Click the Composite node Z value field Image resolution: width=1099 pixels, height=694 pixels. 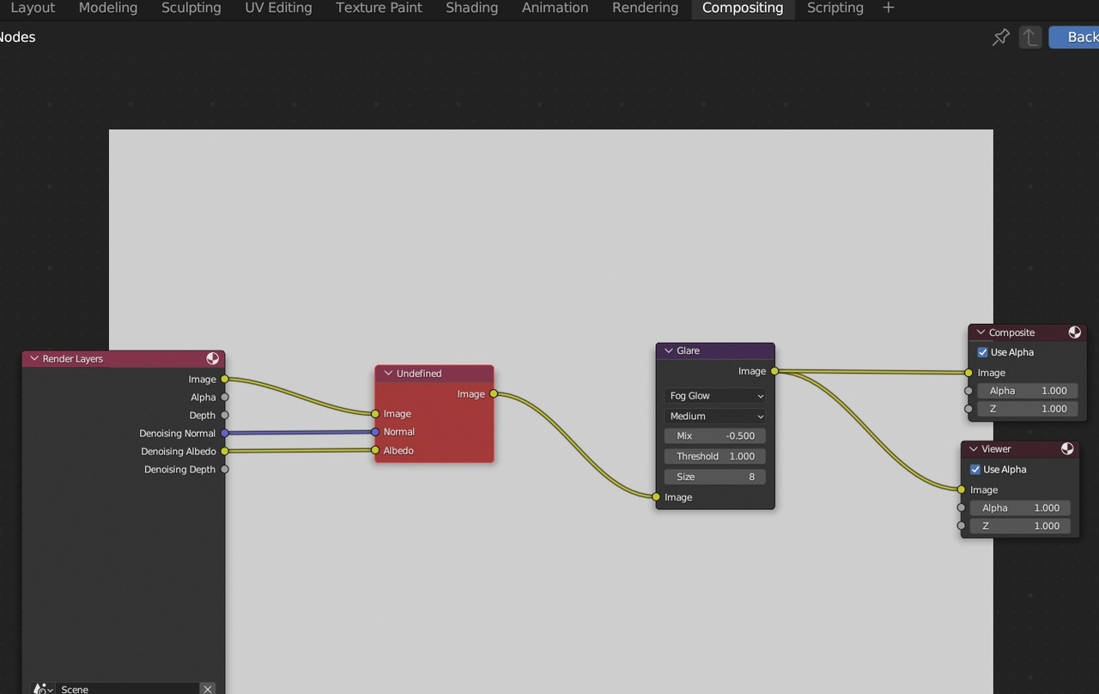1027,409
